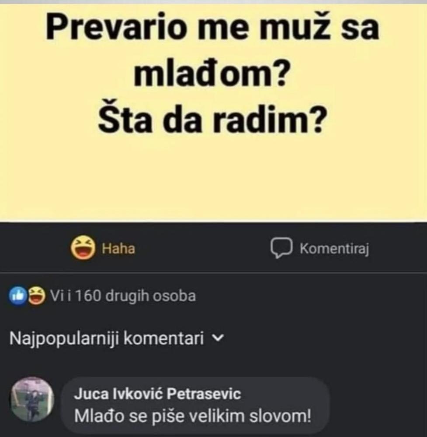Select the comment Mlađo se piše velikim slovom!
The image size is (427, 437).
tap(193, 416)
